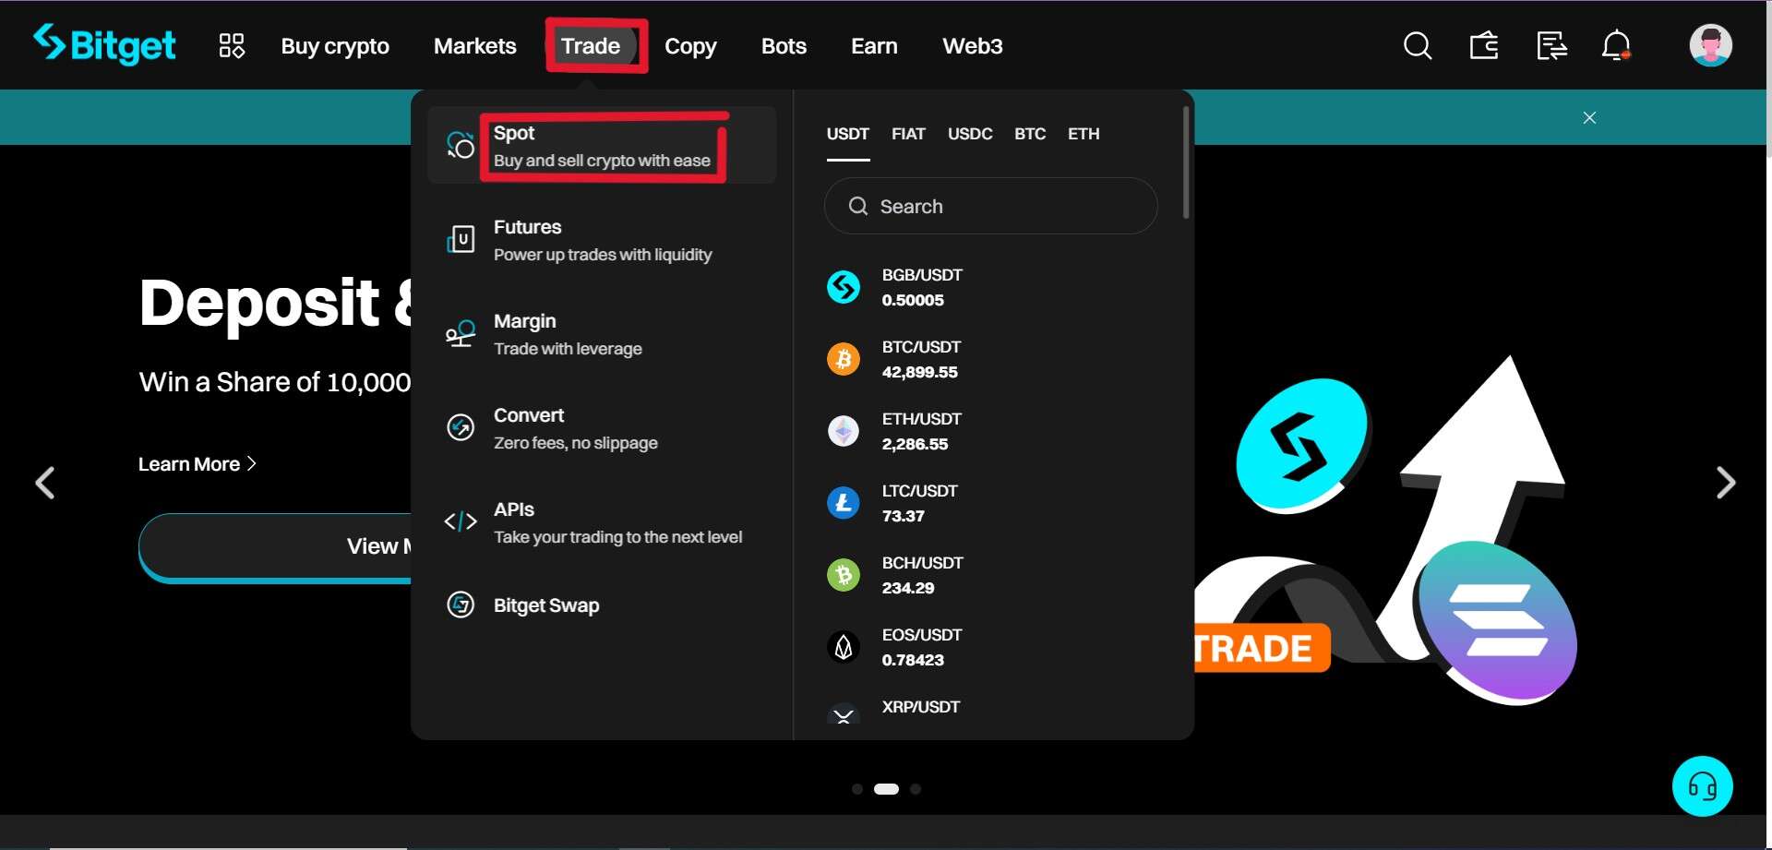Open the Web3 menu
1772x850 pixels.
pyautogui.click(x=973, y=46)
